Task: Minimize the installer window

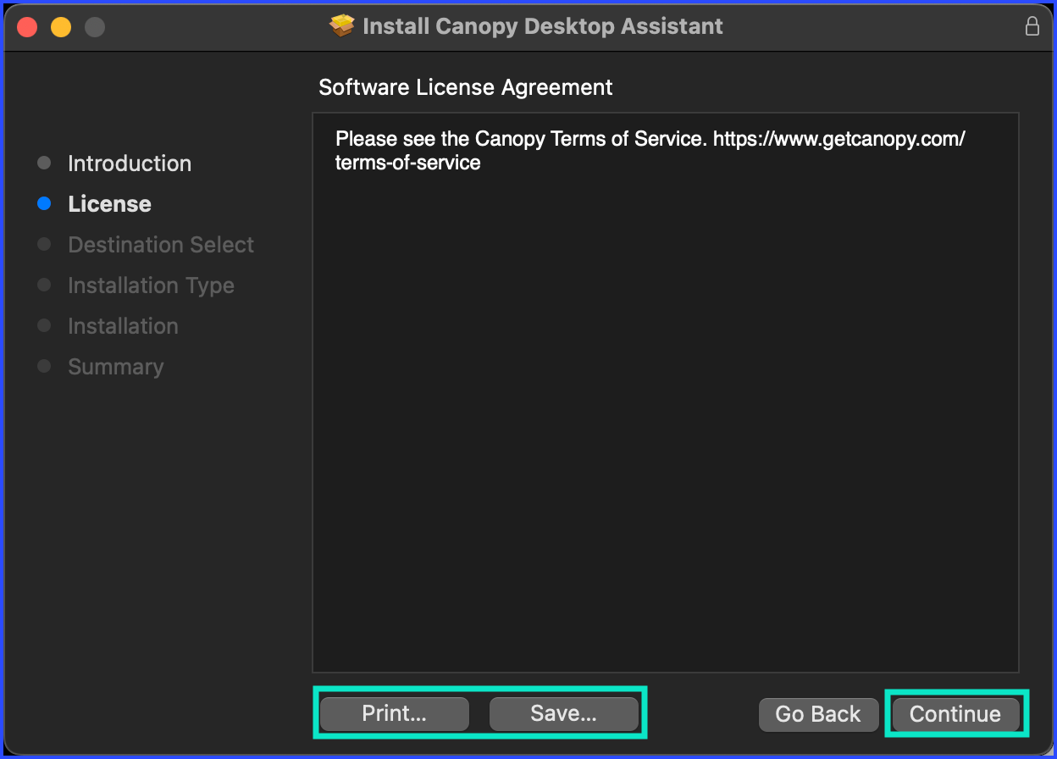Action: pyautogui.click(x=61, y=27)
